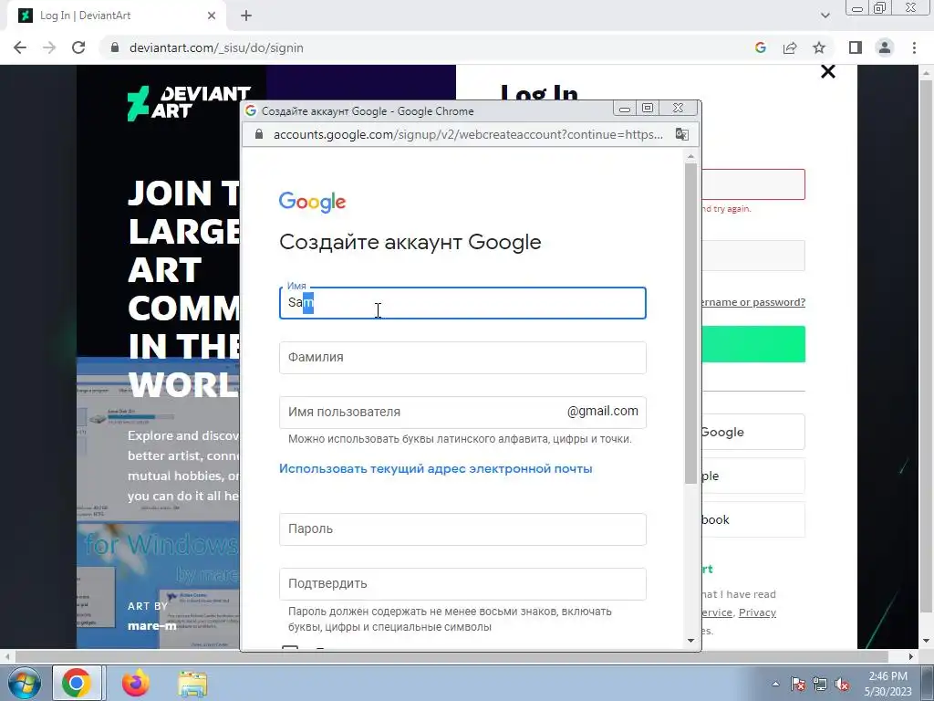Click the popup scrollbar down arrow
Viewport: 934px width, 701px height.
(x=691, y=641)
